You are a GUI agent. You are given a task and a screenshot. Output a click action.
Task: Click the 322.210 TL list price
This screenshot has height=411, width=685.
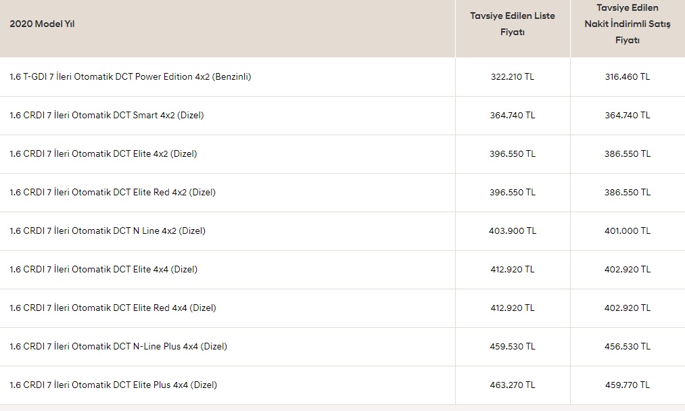[x=513, y=77]
